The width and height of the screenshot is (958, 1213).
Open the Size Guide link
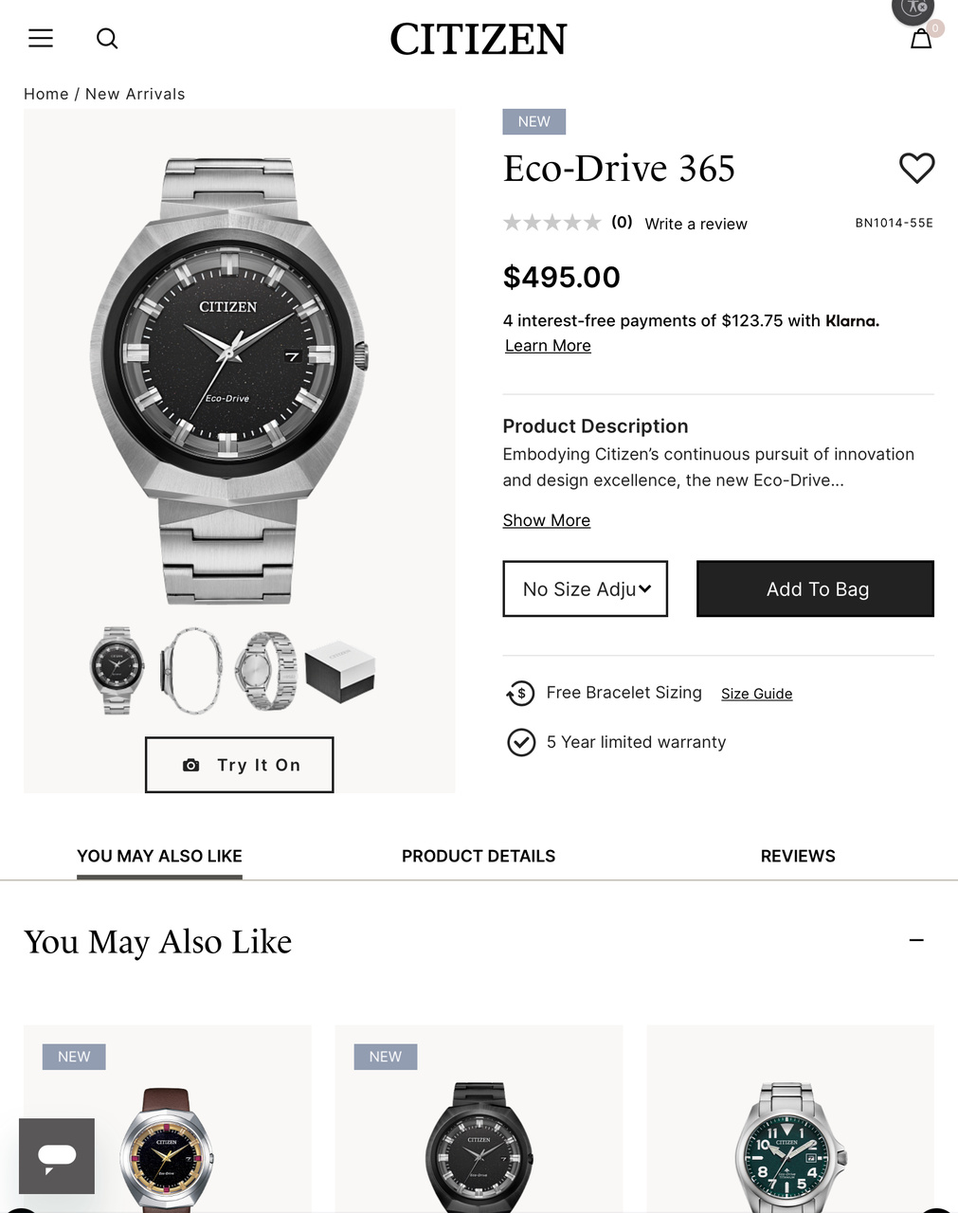click(756, 694)
